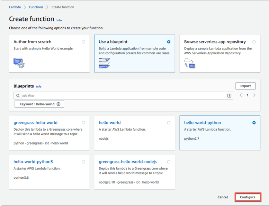Select hello-world nodejs blueprint radio button
Viewport: 269px width, 206px height.
(169, 123)
